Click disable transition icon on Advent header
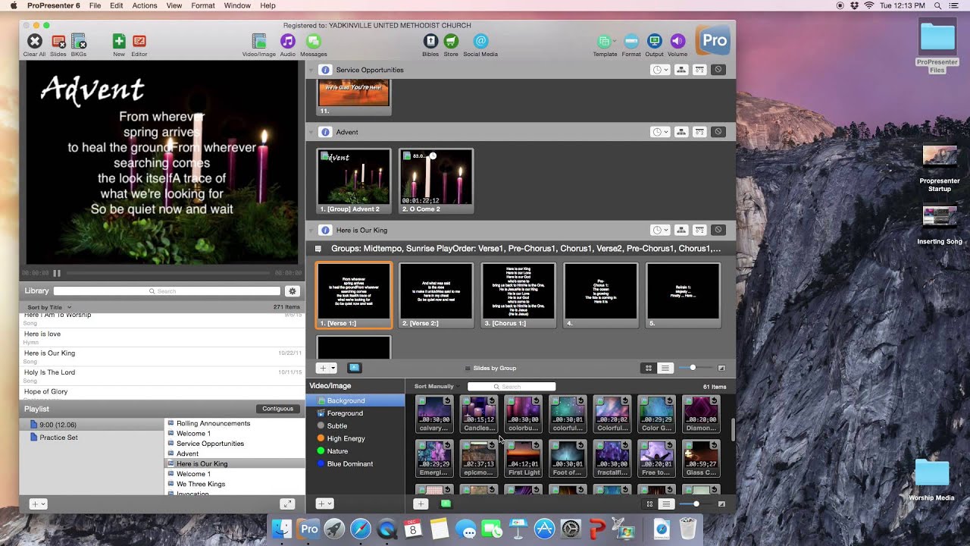The width and height of the screenshot is (970, 546). (718, 132)
